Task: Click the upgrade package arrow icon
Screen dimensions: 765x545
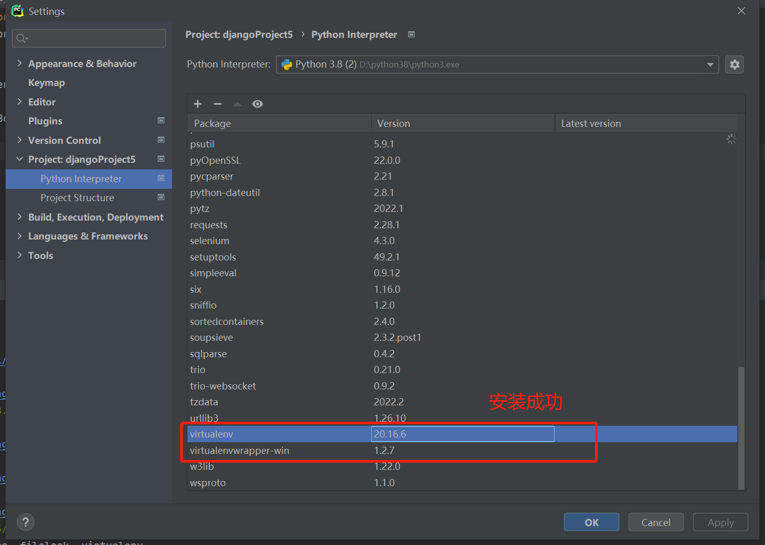Action: click(x=238, y=104)
